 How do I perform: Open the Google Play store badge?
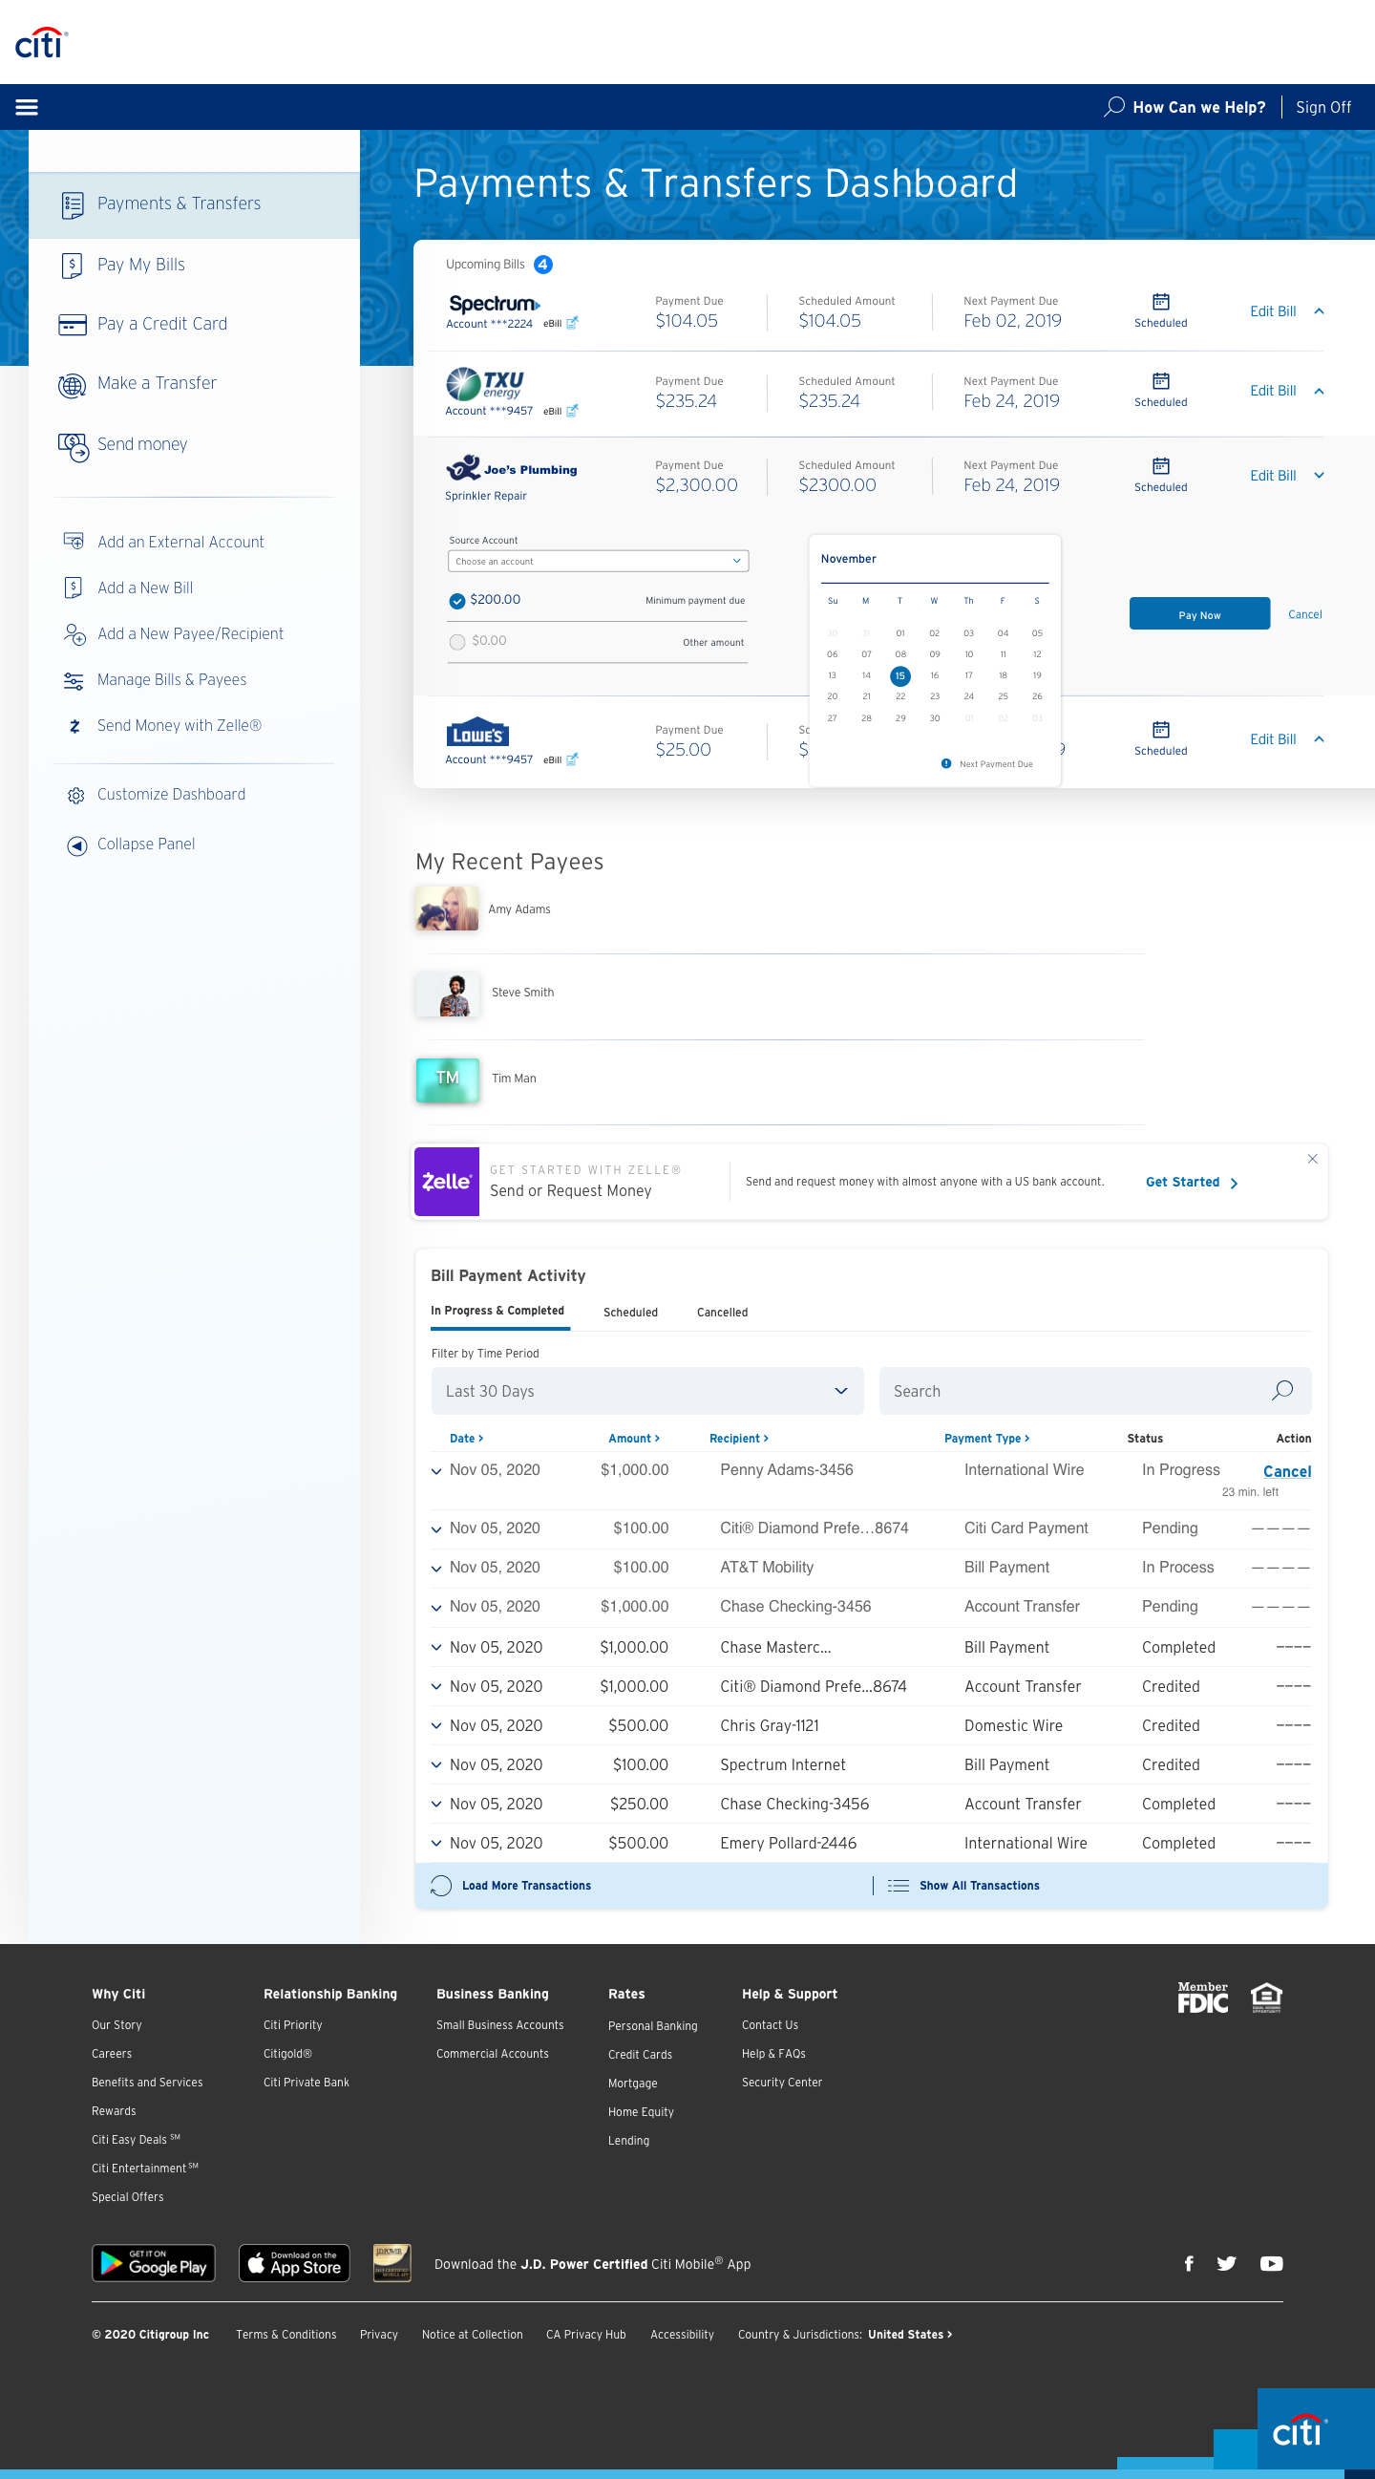153,2263
